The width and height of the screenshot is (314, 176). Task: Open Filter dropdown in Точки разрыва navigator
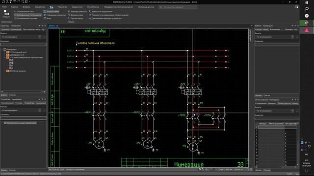(293, 111)
